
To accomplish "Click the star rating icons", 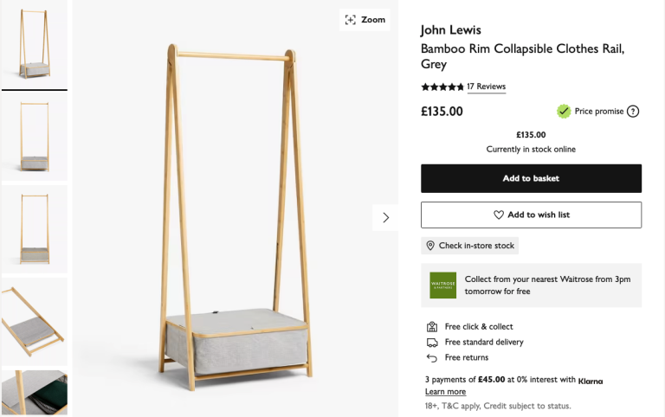I will click(442, 87).
